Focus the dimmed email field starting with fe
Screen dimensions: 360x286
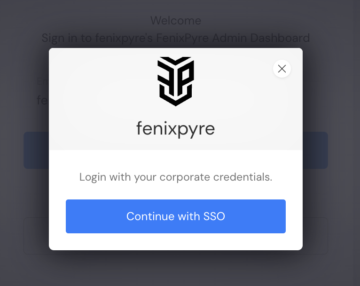coord(42,100)
